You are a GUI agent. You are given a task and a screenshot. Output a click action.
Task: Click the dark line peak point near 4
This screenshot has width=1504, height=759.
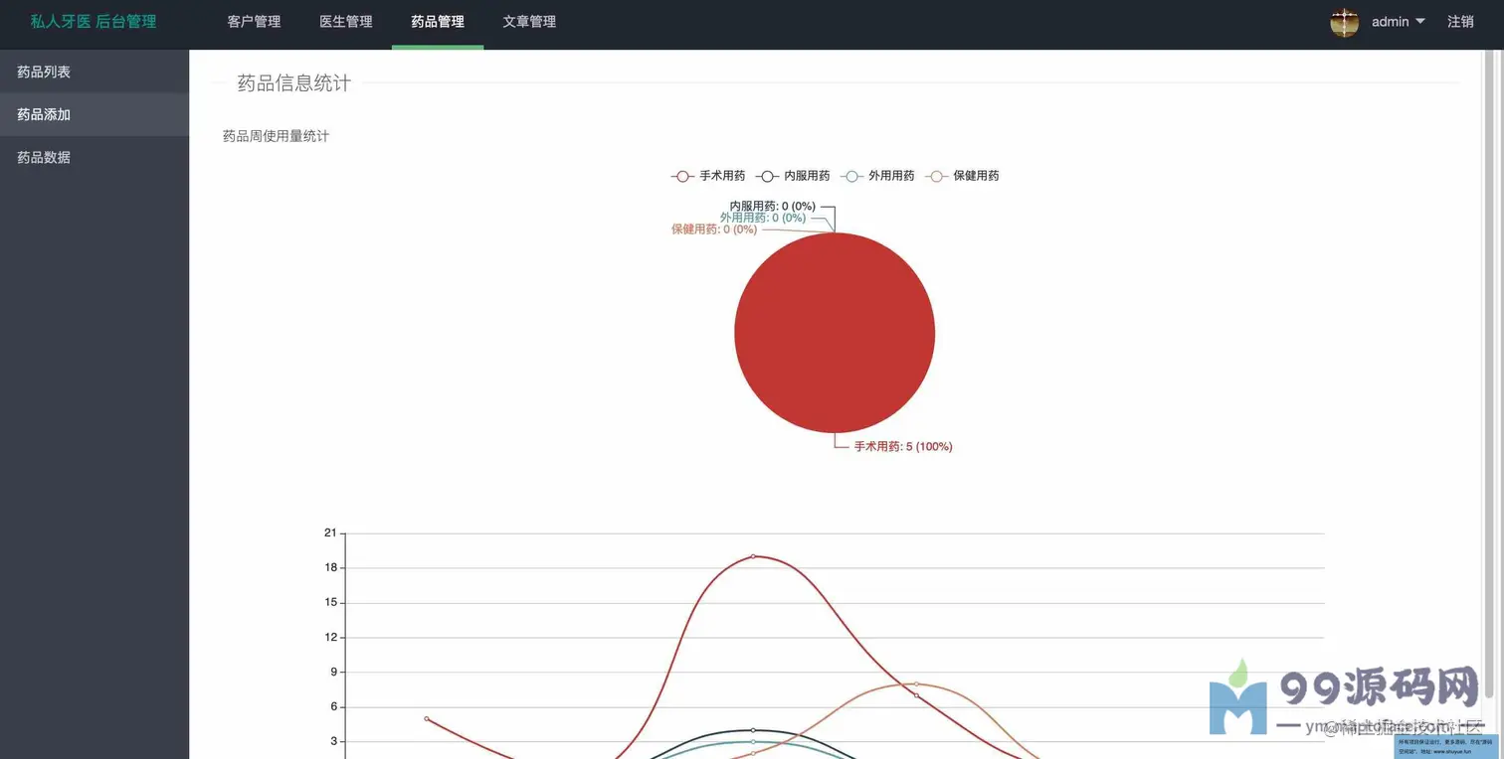tap(753, 730)
